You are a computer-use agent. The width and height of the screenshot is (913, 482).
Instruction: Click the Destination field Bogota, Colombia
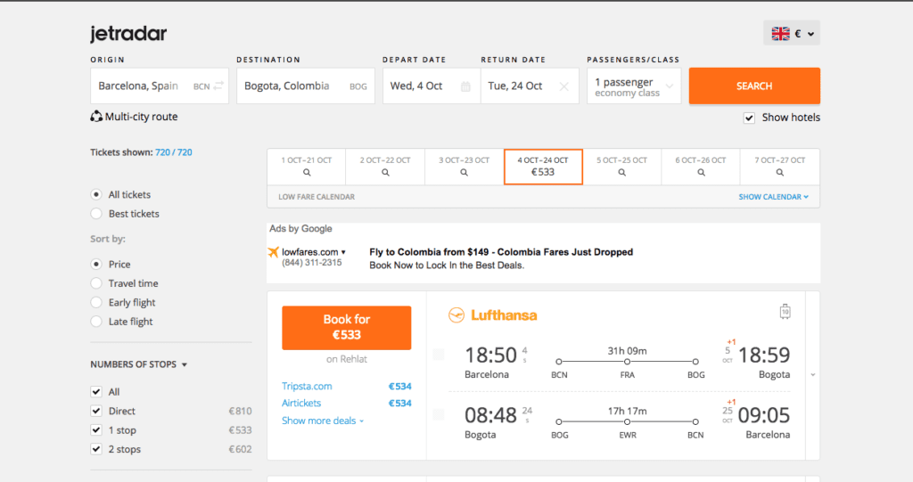pos(306,86)
